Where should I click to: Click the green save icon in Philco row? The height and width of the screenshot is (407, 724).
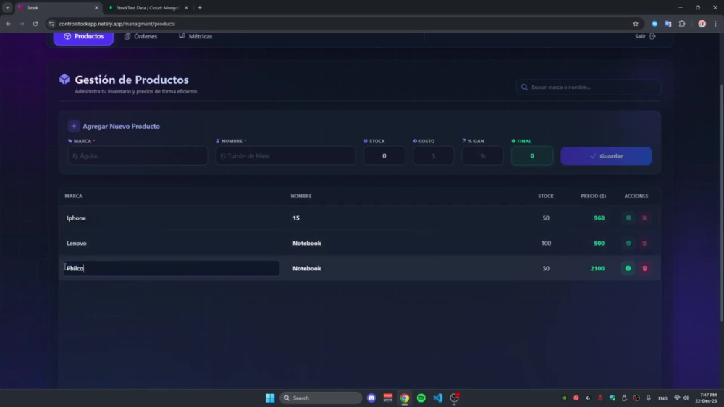click(x=628, y=268)
